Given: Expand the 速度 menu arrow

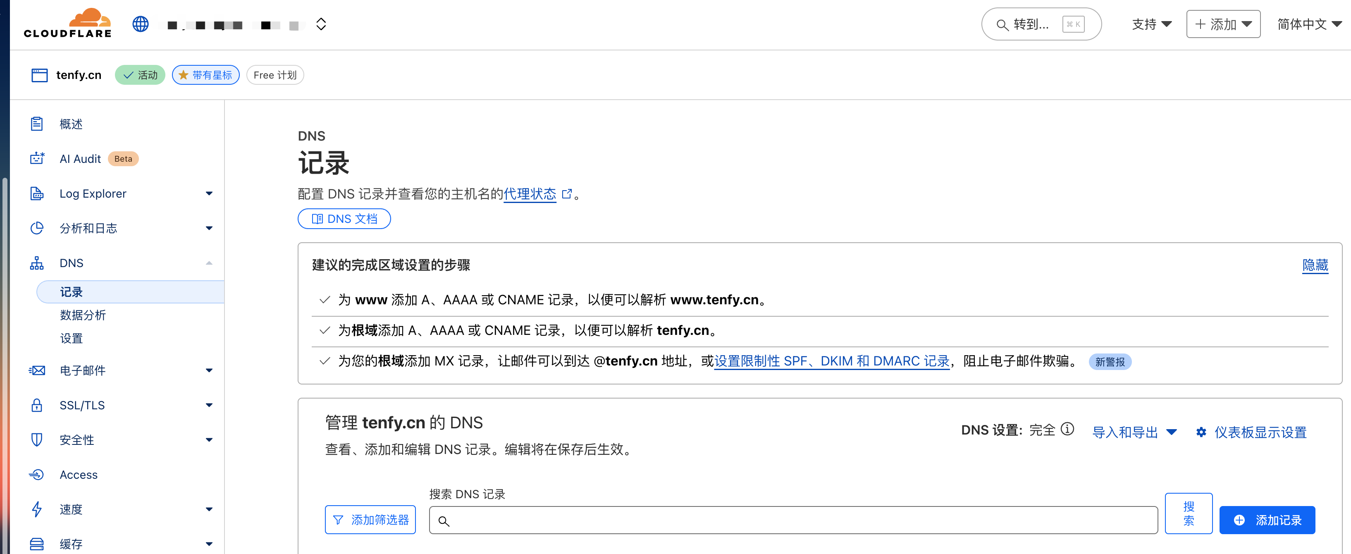Looking at the screenshot, I should (209, 509).
